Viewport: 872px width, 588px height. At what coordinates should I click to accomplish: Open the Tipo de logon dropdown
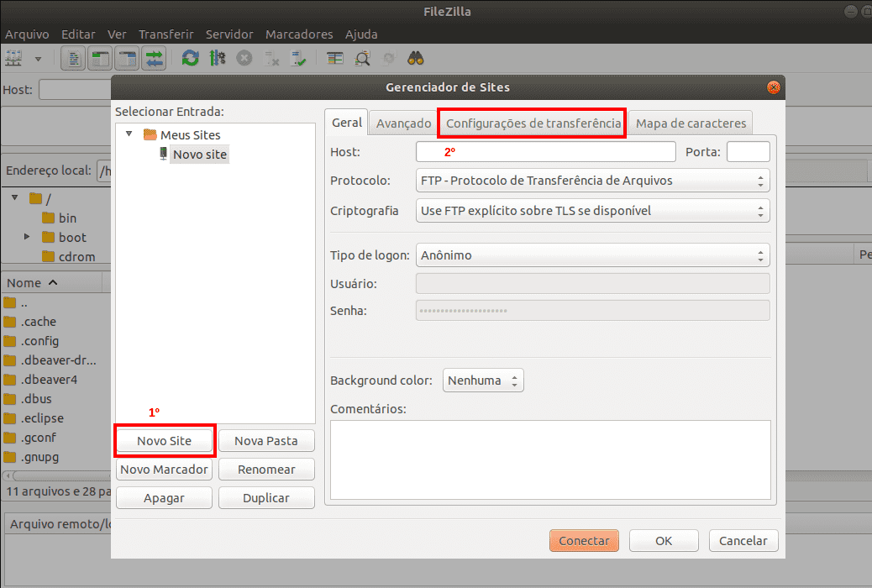point(593,255)
